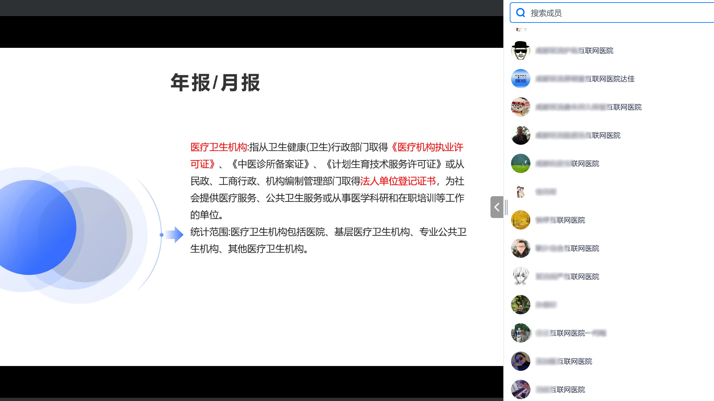This screenshot has width=714, height=401.
Task: Collapse the member panel with left chevron
Action: tap(497, 207)
